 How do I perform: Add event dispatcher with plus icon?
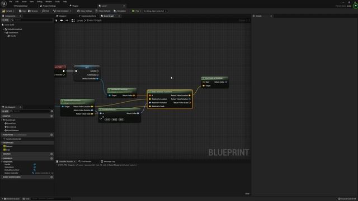coord(51,177)
